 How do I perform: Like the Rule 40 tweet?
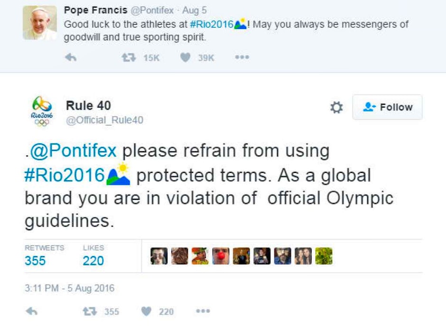[147, 311]
